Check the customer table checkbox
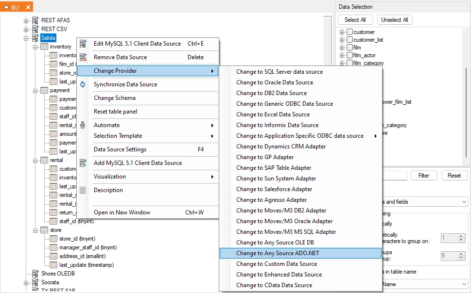The width and height of the screenshot is (471, 293). pos(349,32)
